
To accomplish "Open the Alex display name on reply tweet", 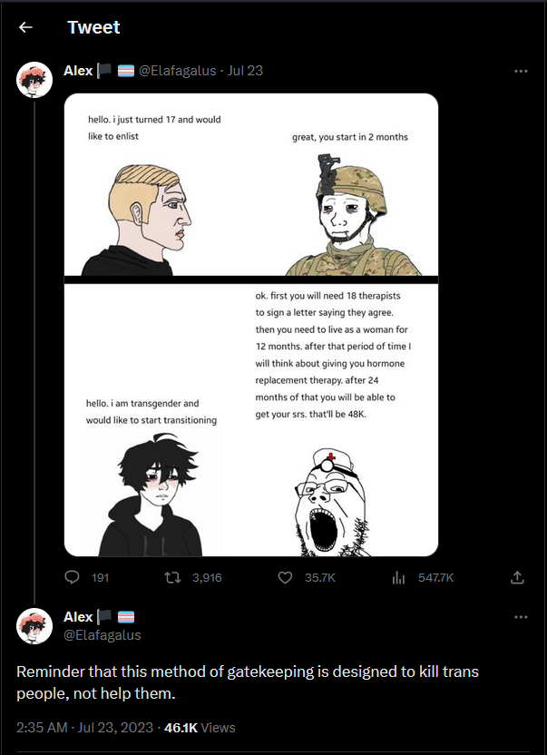I will (x=78, y=617).
